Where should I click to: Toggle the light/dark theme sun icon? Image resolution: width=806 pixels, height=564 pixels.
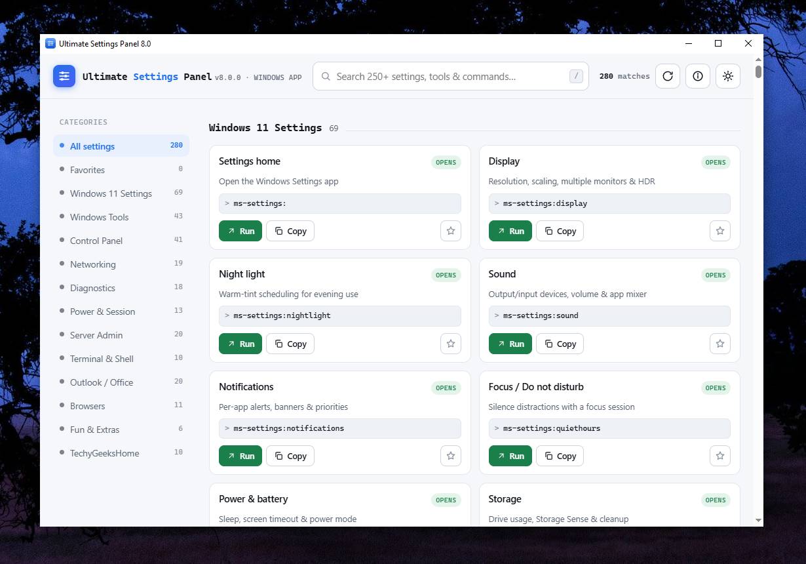coord(728,76)
